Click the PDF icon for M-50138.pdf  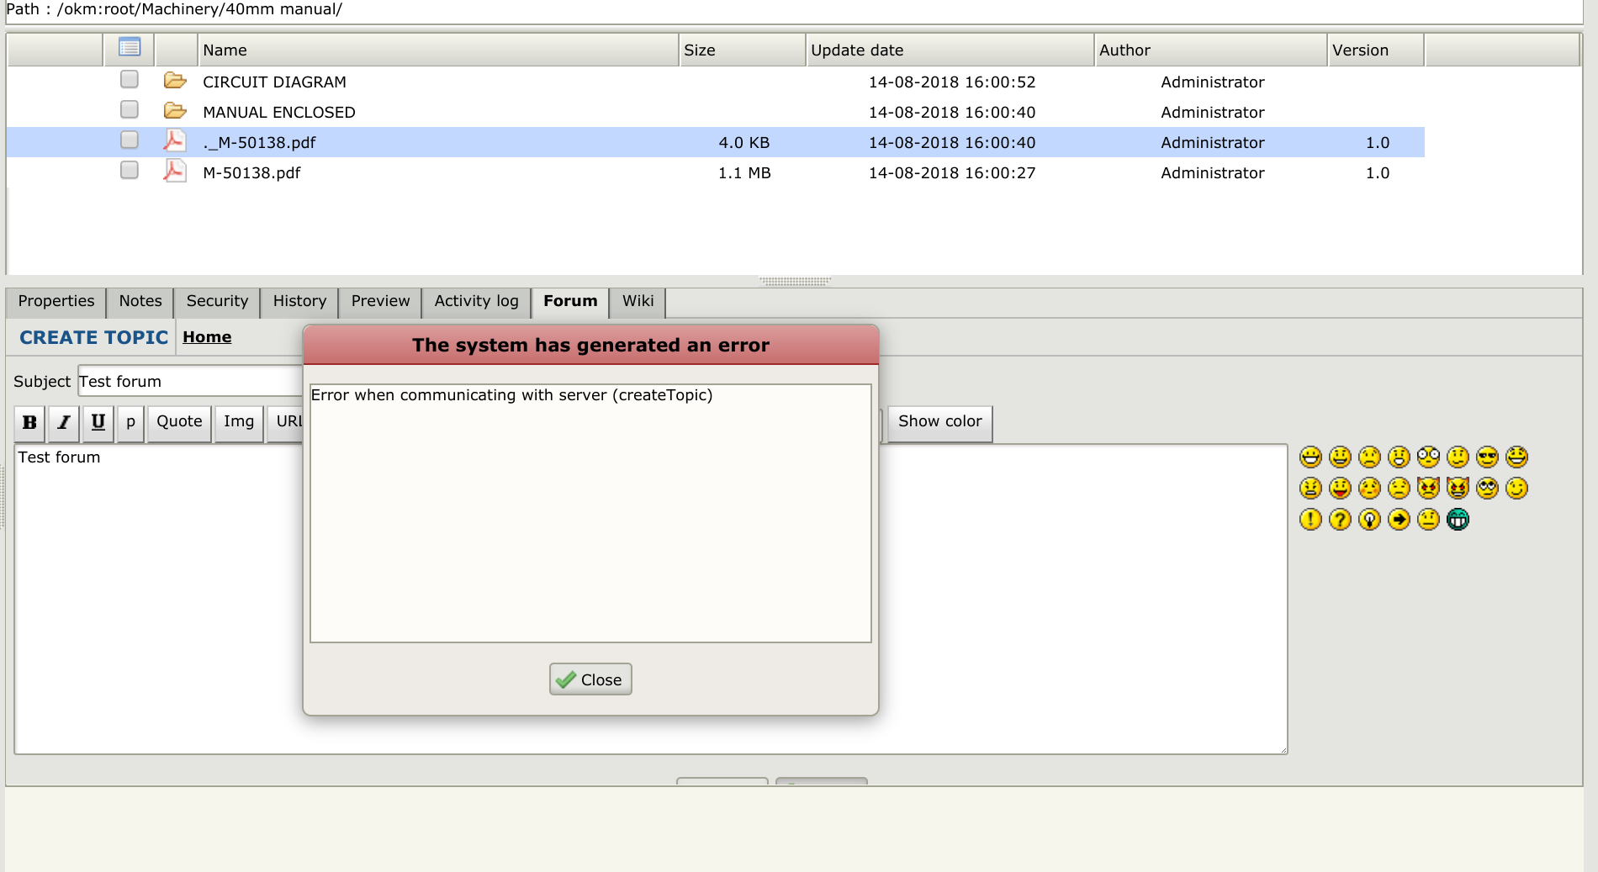tap(174, 172)
